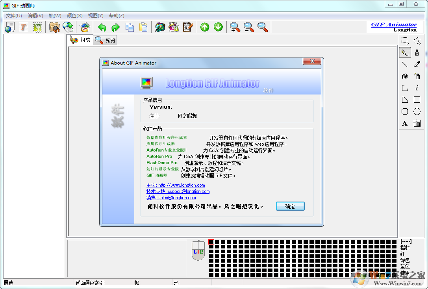Pick the Brush tool
Viewport: 428px width, 289px height.
[x=417, y=52]
